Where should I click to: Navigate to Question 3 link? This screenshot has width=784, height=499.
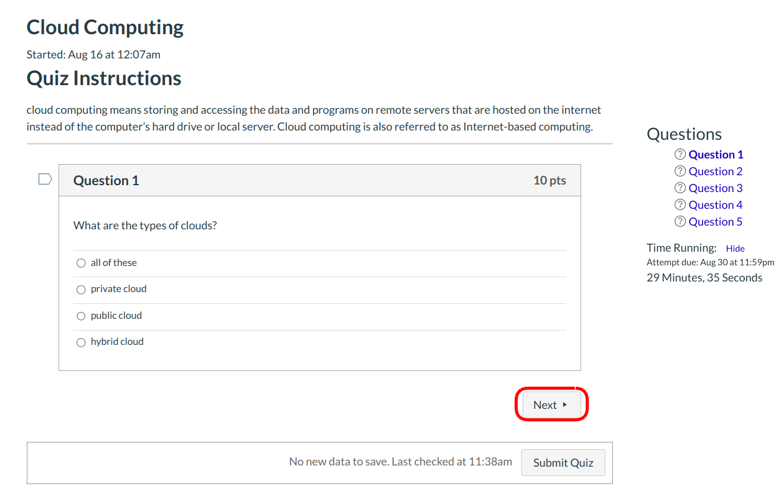click(716, 188)
